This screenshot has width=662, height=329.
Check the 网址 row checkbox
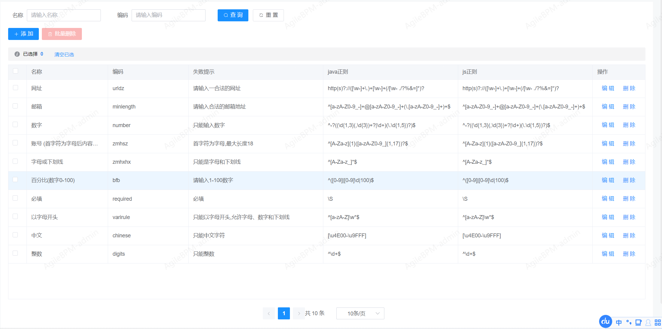point(16,87)
